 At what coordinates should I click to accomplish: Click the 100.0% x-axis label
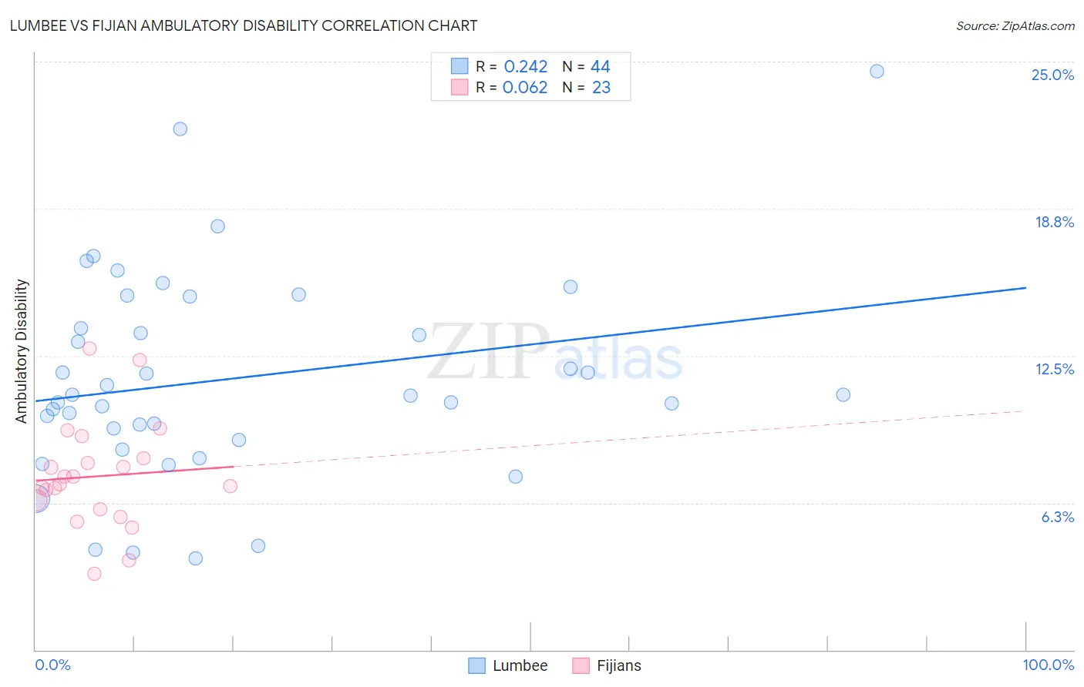(x=1048, y=665)
